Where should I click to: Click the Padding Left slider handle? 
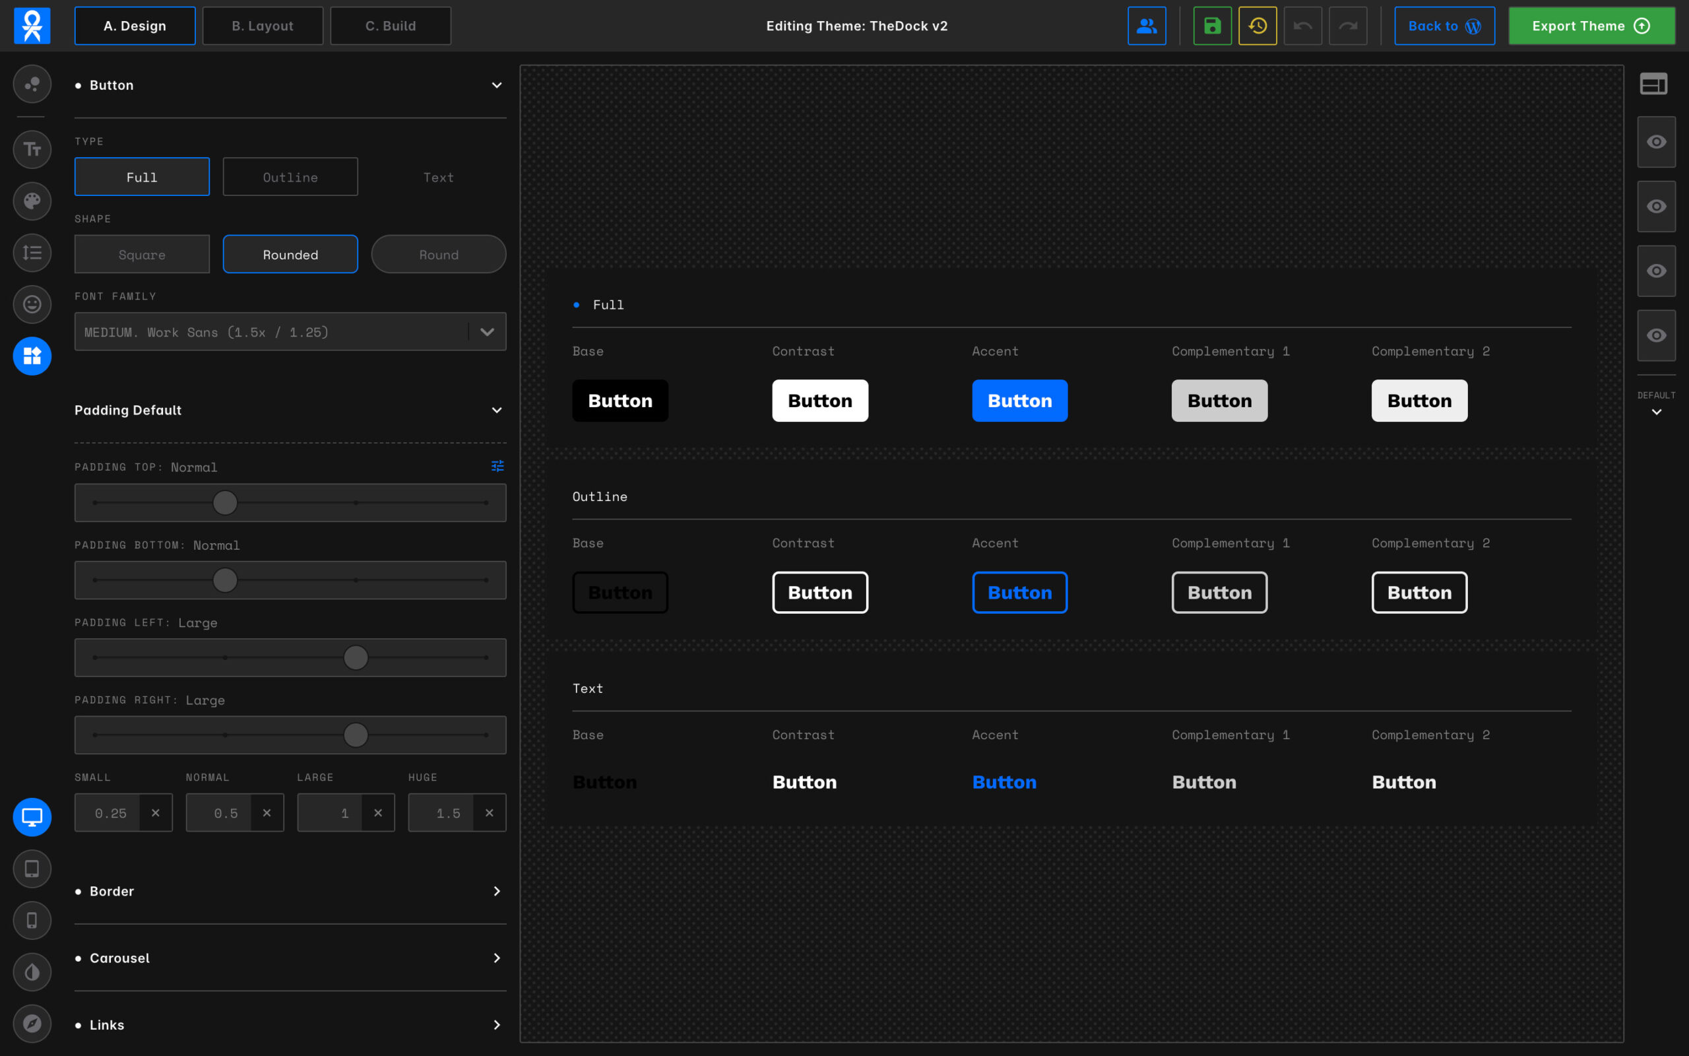tap(356, 658)
